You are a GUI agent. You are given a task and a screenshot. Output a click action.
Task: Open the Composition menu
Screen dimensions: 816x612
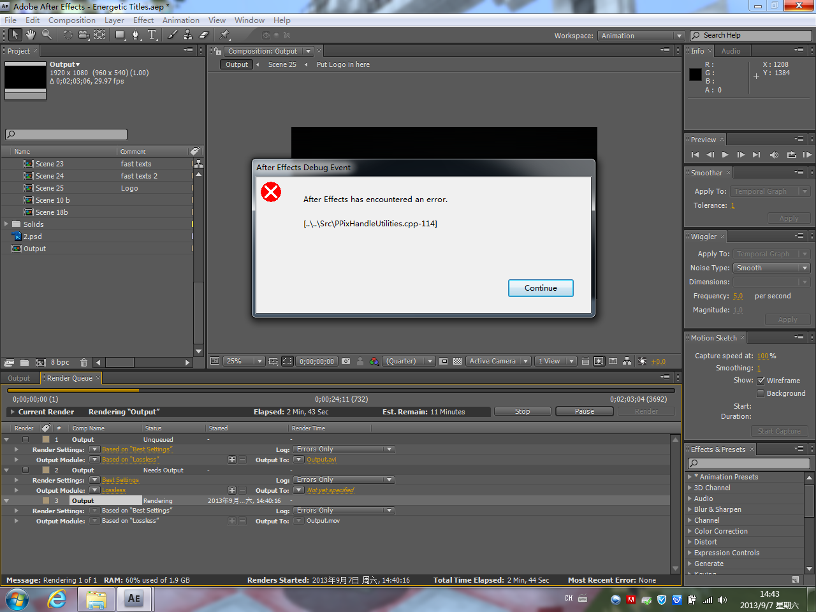coord(72,20)
